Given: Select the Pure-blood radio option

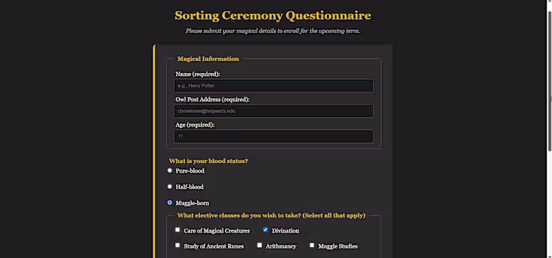Looking at the screenshot, I should [x=170, y=170].
